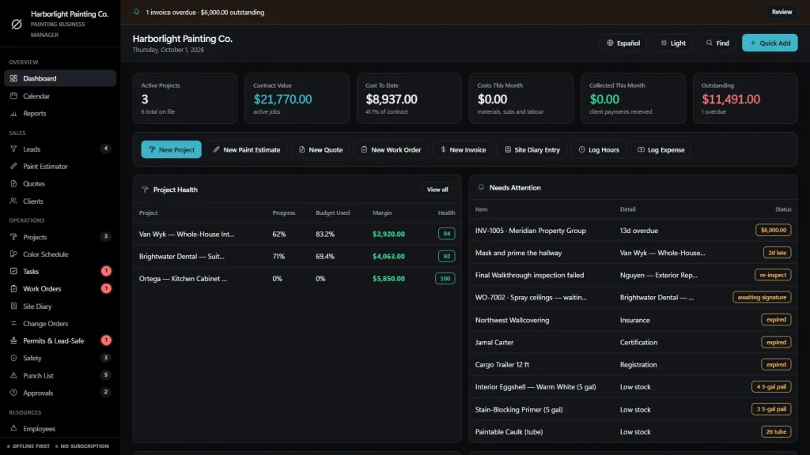The height and width of the screenshot is (455, 810).
Task: Open the Contract Value card
Action: pos(297,98)
